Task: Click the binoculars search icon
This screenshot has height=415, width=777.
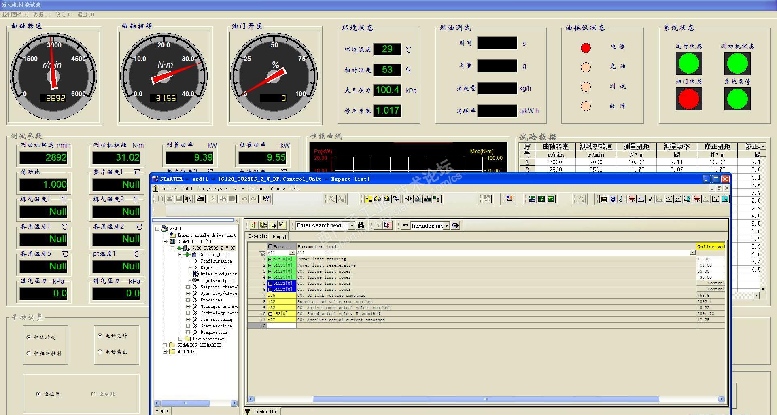Action: click(361, 226)
